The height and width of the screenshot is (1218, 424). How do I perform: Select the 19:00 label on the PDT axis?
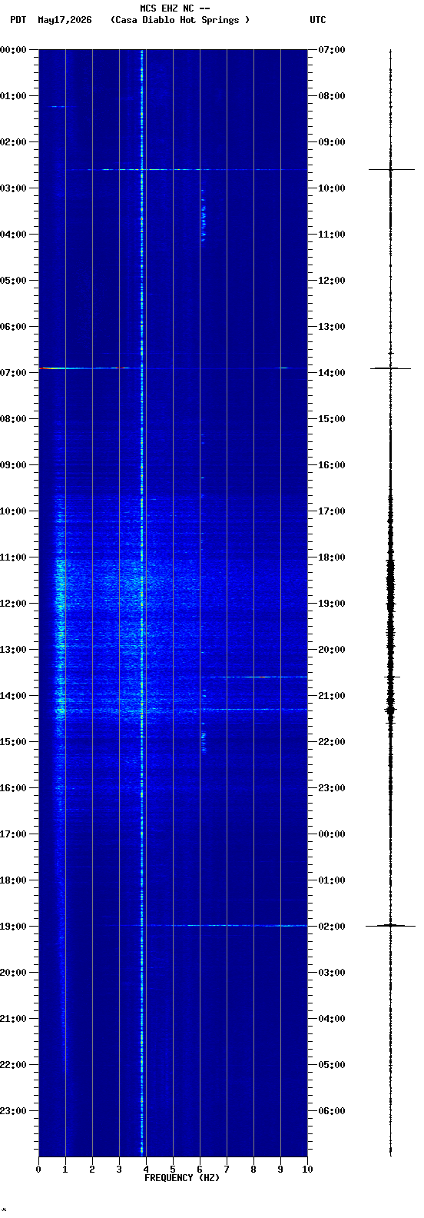click(x=13, y=927)
